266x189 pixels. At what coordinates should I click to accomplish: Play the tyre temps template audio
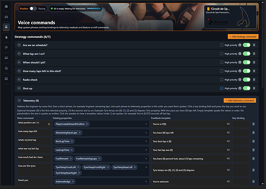tap(228, 170)
